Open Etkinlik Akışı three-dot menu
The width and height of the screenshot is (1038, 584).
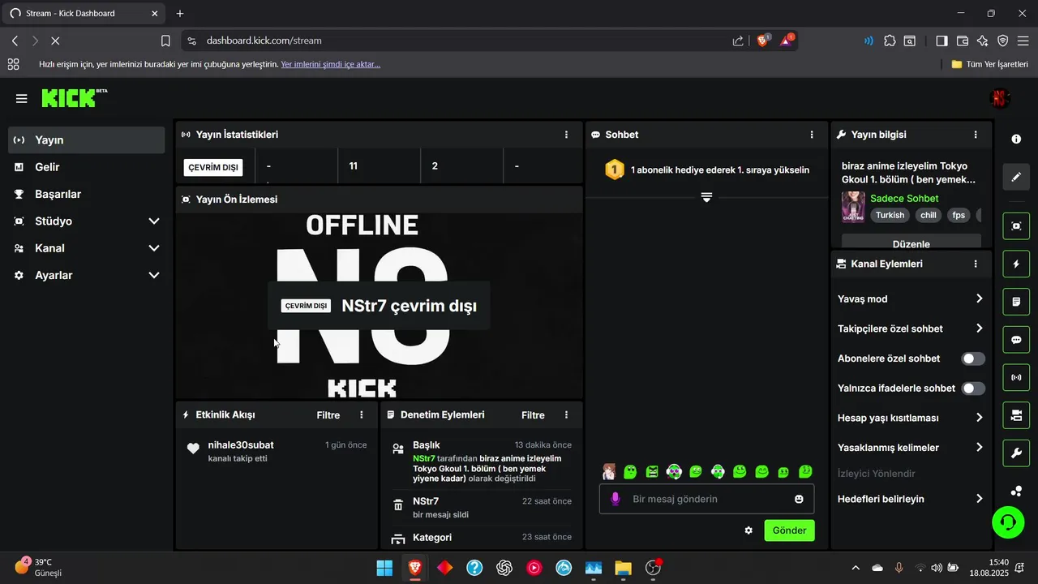tap(362, 414)
